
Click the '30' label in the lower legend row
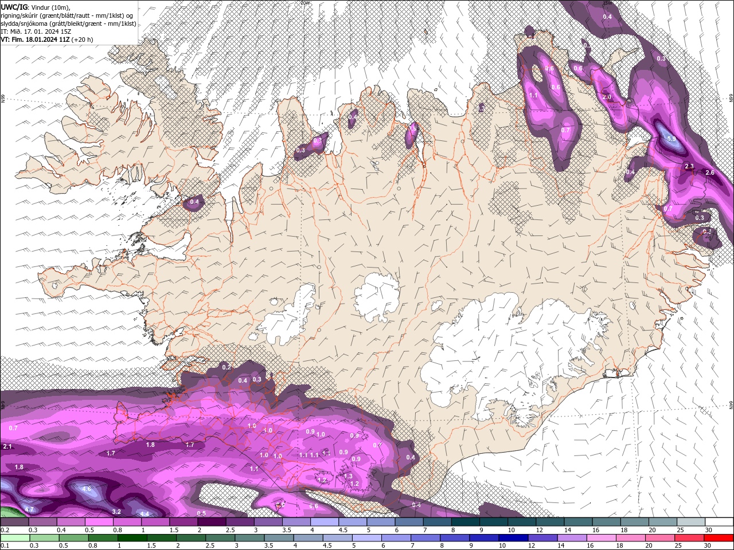707,546
